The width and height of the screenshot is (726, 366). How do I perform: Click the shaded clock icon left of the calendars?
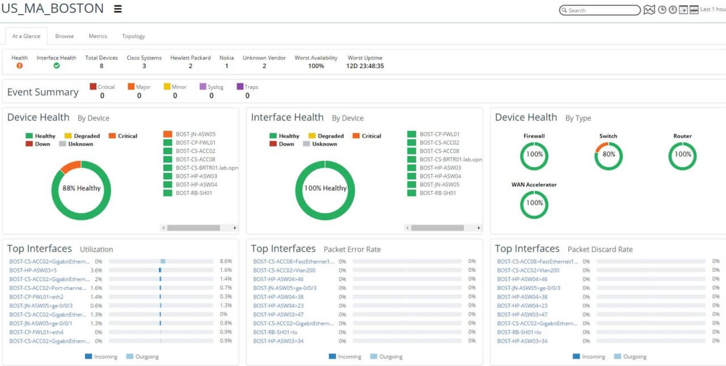(x=673, y=10)
